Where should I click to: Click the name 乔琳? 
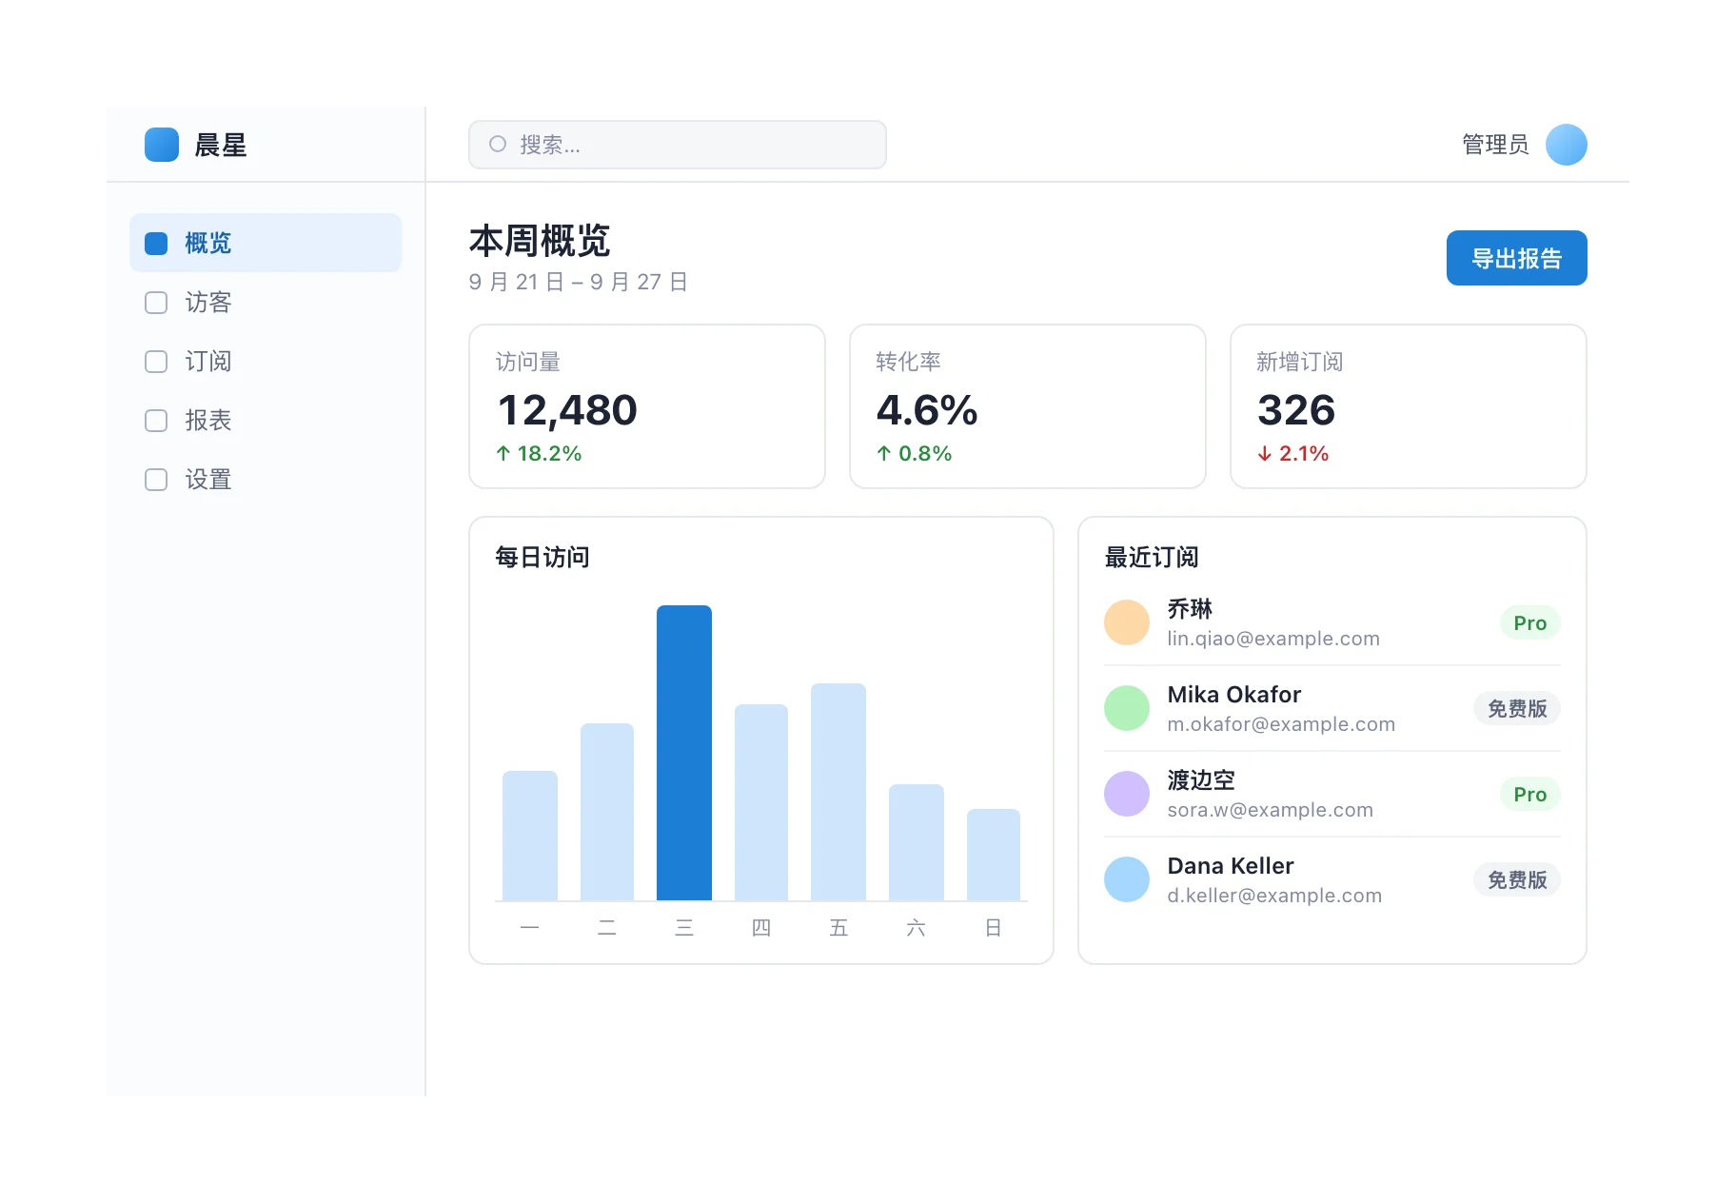click(1190, 609)
